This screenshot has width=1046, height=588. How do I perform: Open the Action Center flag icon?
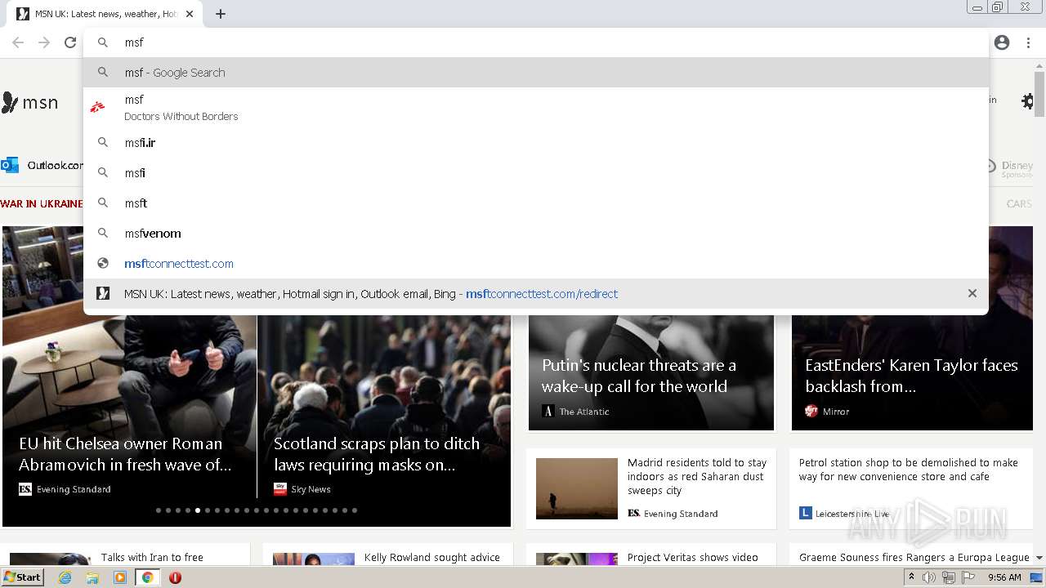(x=968, y=577)
